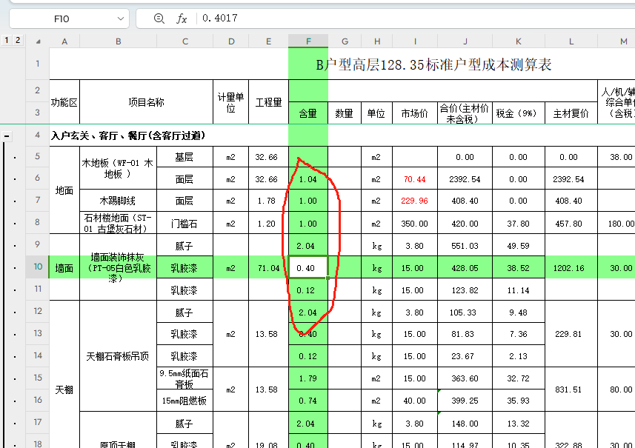Click the 功能区 header cell
Viewport: 635px width, 448px height.
point(64,102)
